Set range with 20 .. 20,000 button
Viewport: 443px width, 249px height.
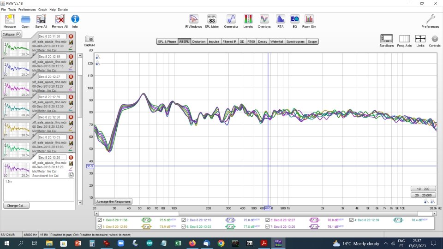pyautogui.click(x=423, y=195)
